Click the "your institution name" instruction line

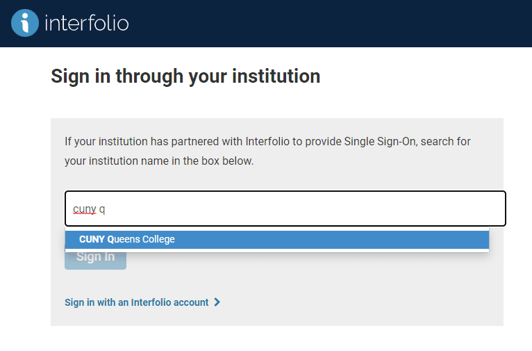[159, 161]
